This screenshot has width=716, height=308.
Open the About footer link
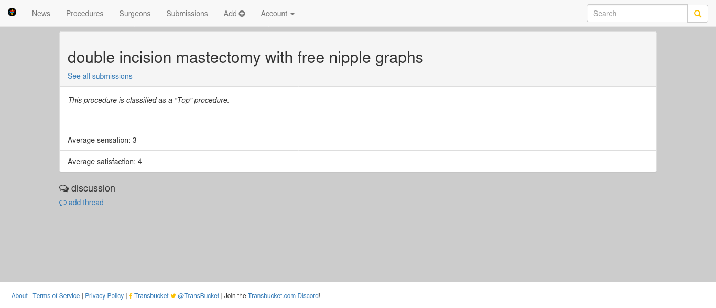19,296
